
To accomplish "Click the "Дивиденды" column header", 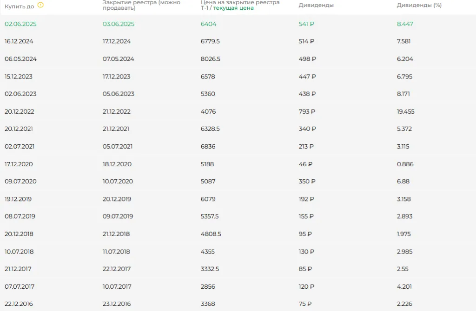I will pyautogui.click(x=316, y=6).
